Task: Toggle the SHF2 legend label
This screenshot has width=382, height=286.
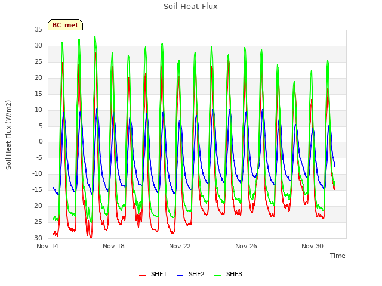Action: (196, 274)
